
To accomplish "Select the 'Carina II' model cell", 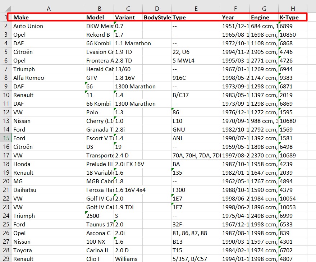I will pyautogui.click(x=99, y=250).
